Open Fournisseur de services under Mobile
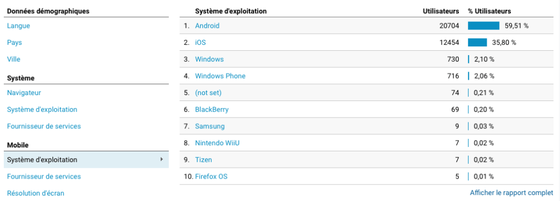 click(44, 176)
